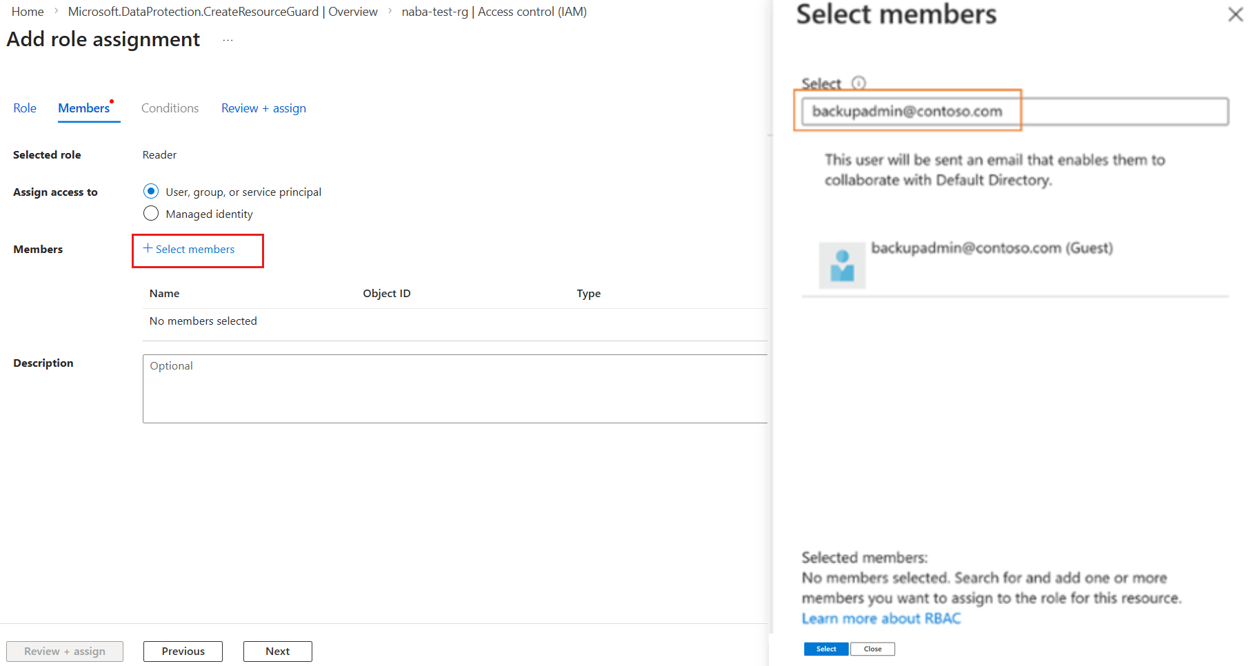Close the Select members panel with X
This screenshot has height=666, width=1257.
[1235, 14]
